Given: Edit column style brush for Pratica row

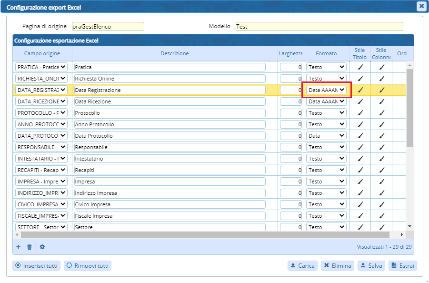Looking at the screenshot, I should tap(381, 67).
